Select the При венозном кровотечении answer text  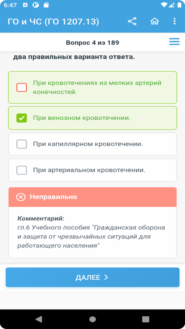click(82, 118)
